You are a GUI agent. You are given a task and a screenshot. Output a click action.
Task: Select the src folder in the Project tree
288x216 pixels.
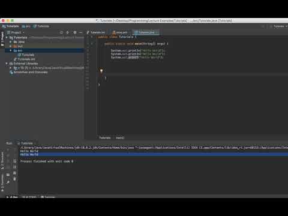44,50
